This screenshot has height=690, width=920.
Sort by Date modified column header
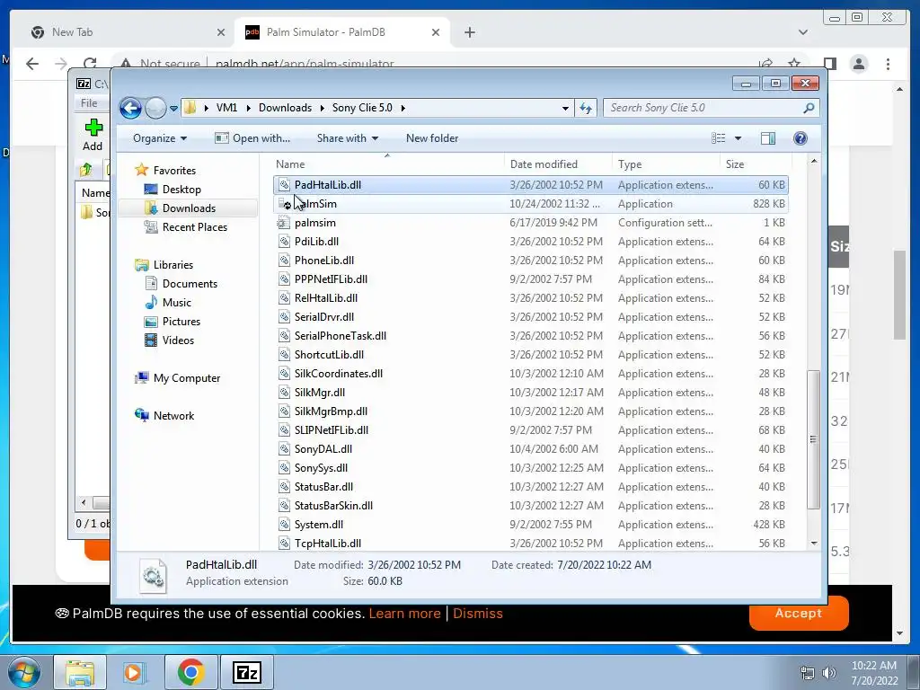click(x=557, y=164)
